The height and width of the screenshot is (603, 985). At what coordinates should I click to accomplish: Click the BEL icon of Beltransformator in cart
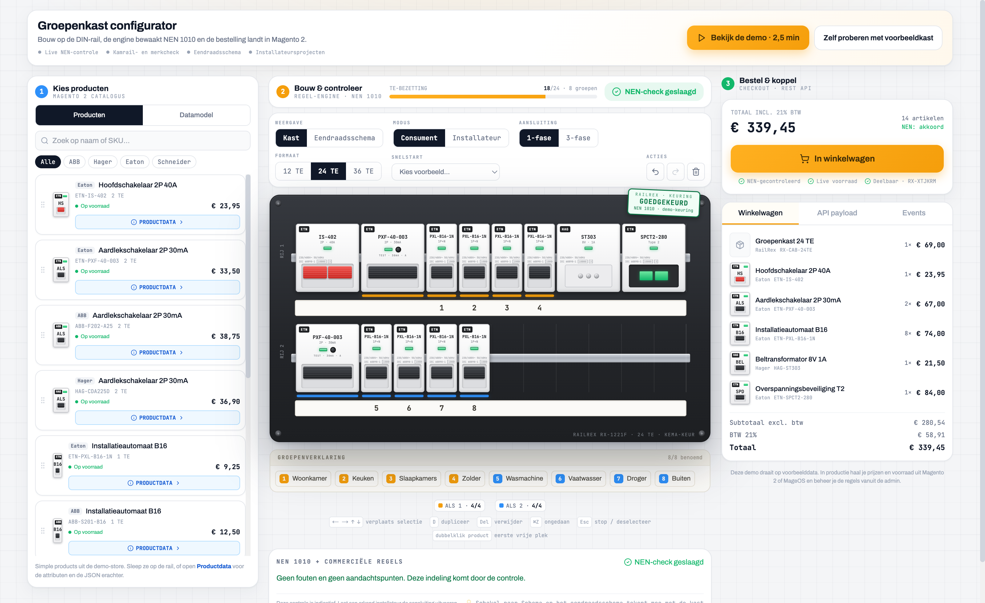click(x=740, y=363)
